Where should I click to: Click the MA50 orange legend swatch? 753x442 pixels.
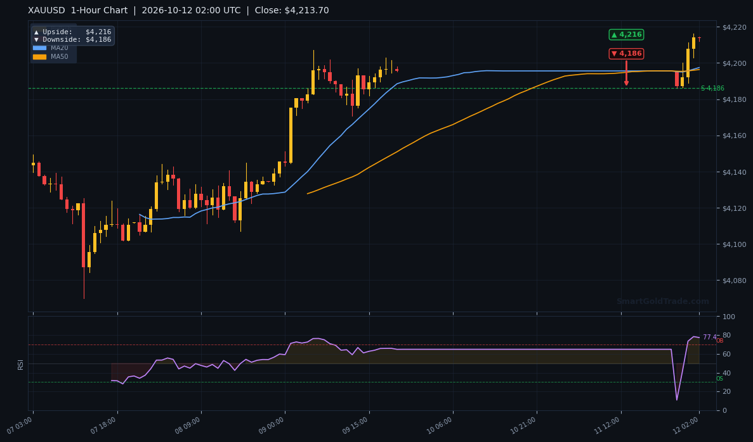(x=39, y=56)
